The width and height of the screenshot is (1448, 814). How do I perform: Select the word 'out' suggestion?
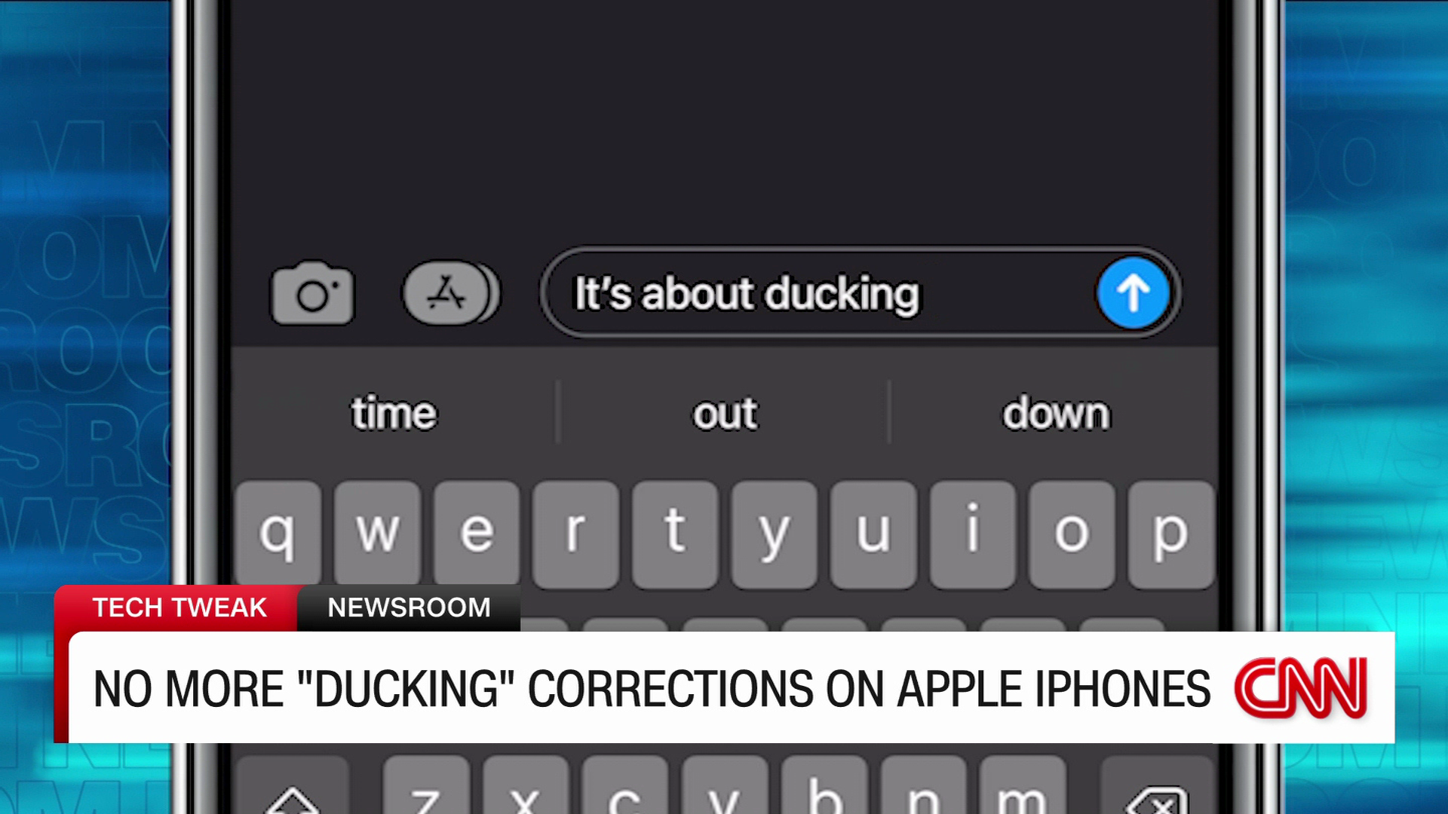(723, 412)
